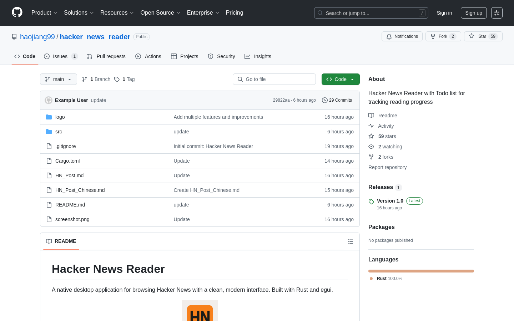The height and width of the screenshot is (321, 514).
Task: Click the Version 1.0 release tag icon
Action: (371, 202)
